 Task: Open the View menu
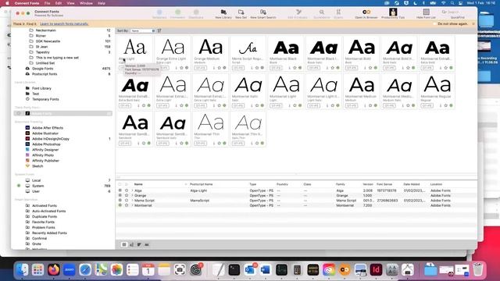click(70, 3)
